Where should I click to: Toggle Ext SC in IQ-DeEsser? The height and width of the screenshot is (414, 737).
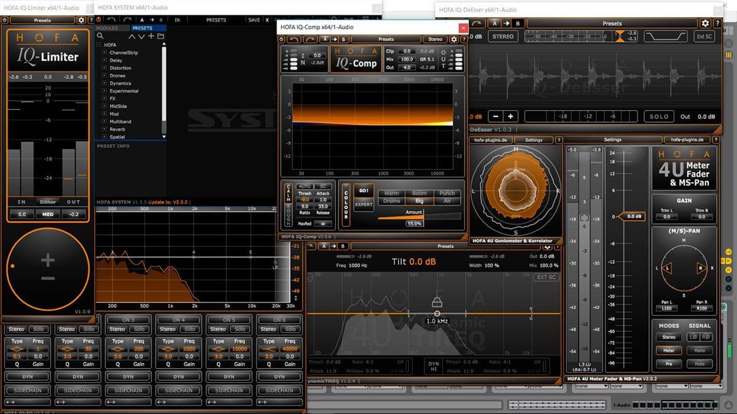click(x=704, y=36)
